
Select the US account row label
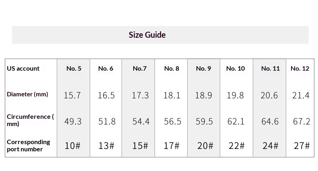23,69
